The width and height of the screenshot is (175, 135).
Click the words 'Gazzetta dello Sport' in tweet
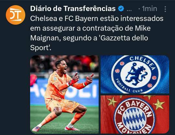tap(89, 43)
